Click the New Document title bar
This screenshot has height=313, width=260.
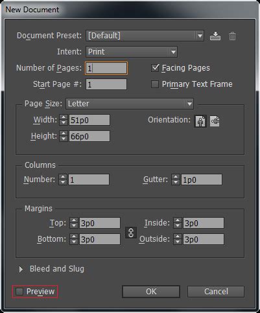[x=130, y=10]
